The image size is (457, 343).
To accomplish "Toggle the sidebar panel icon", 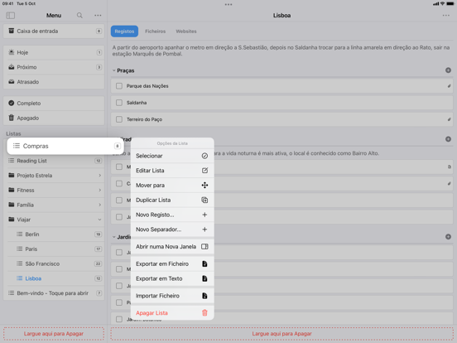I will click(11, 15).
